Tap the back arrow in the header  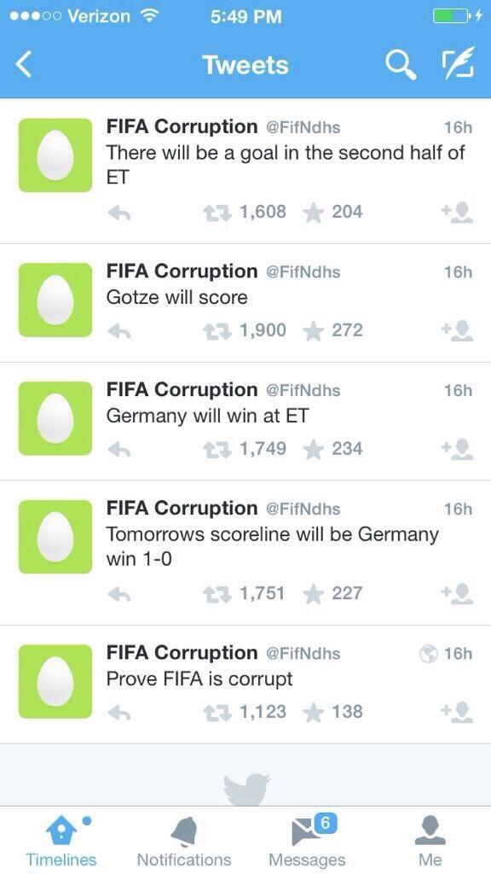point(24,65)
